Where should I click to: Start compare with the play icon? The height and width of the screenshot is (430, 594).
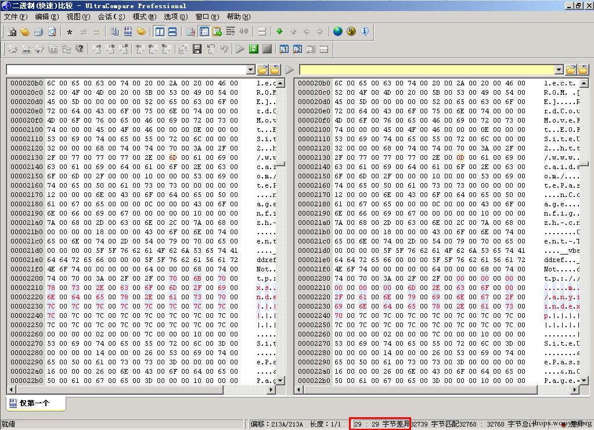[x=240, y=49]
